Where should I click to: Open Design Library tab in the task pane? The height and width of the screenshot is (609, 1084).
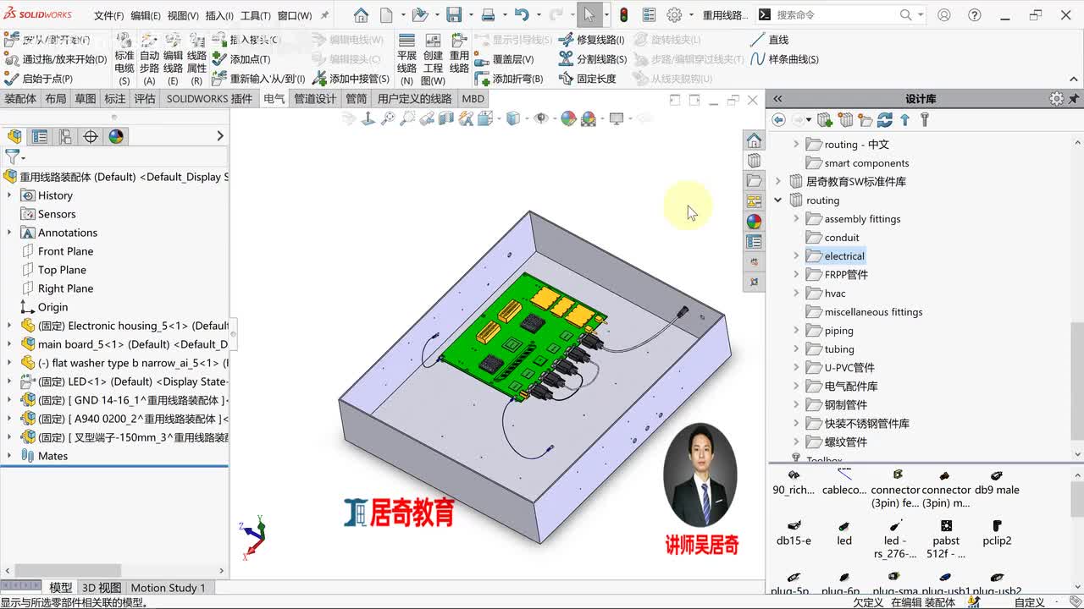pos(754,161)
